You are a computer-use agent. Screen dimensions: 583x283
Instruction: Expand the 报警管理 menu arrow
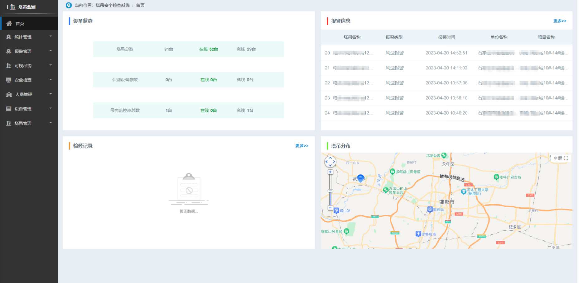click(x=51, y=51)
